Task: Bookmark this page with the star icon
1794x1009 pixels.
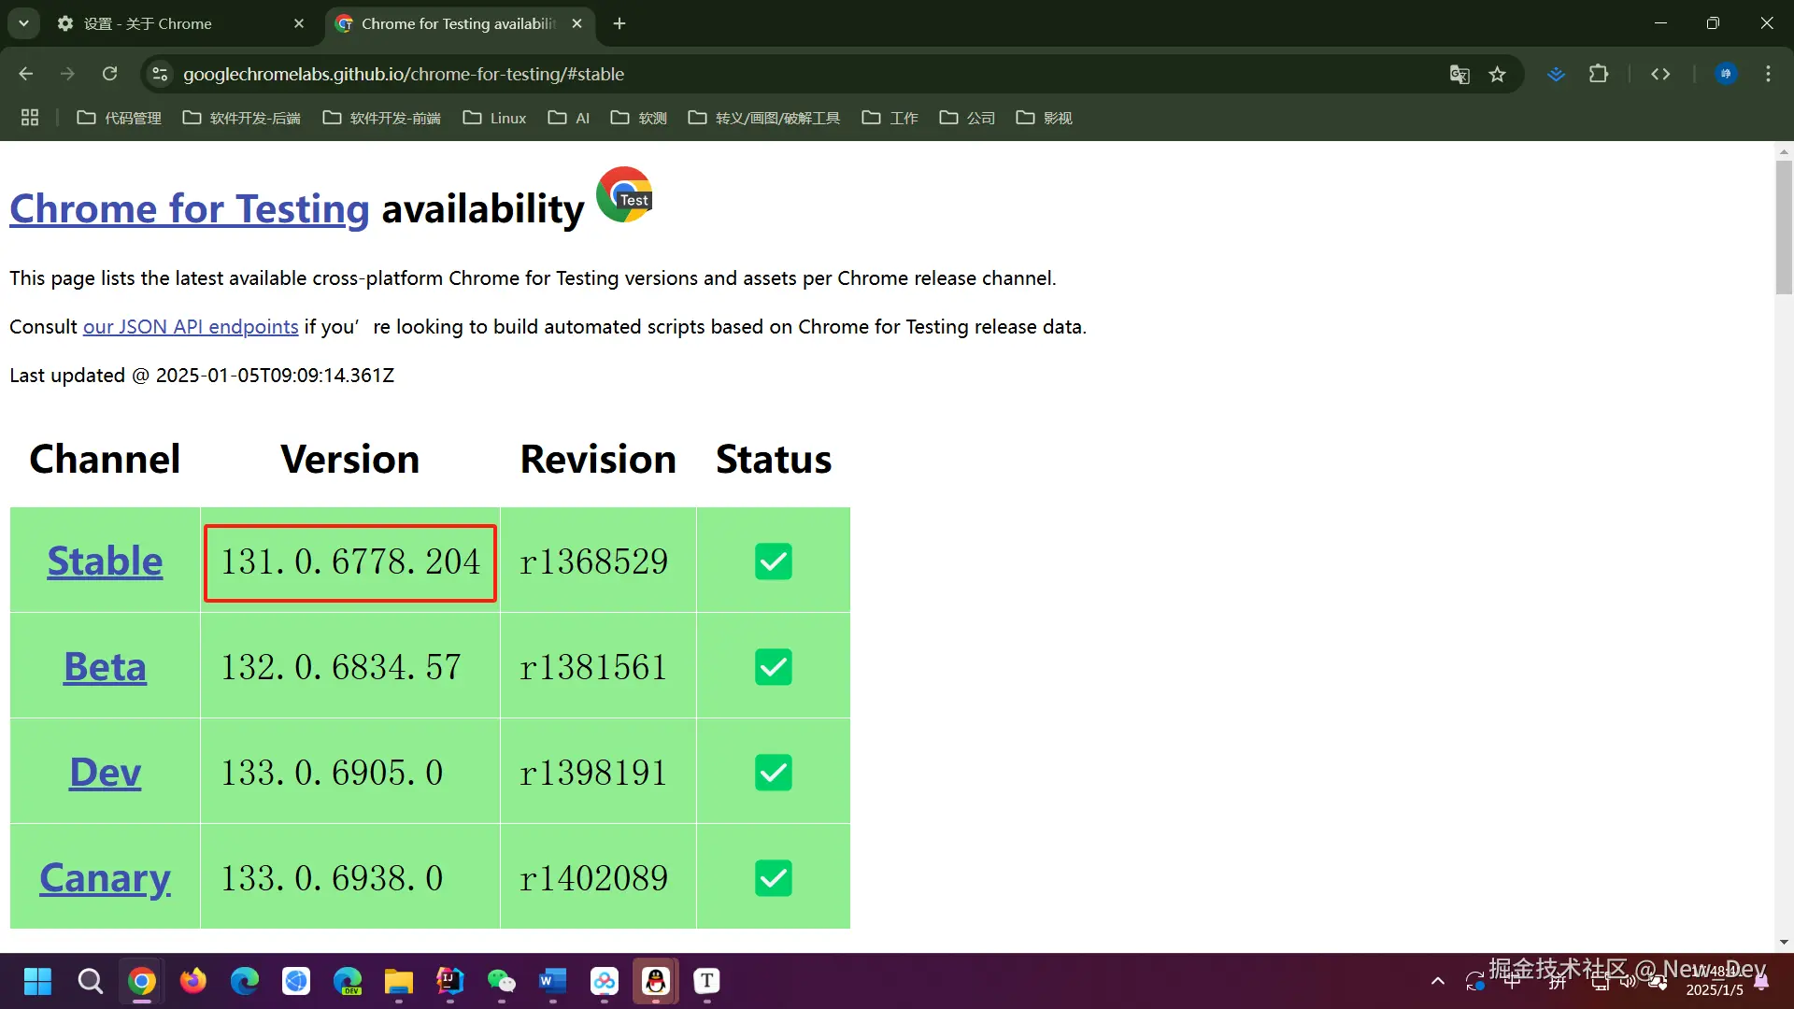Action: pyautogui.click(x=1498, y=75)
